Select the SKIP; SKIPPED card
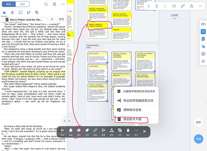The width and height of the screenshot is (207, 151). (x=145, y=80)
